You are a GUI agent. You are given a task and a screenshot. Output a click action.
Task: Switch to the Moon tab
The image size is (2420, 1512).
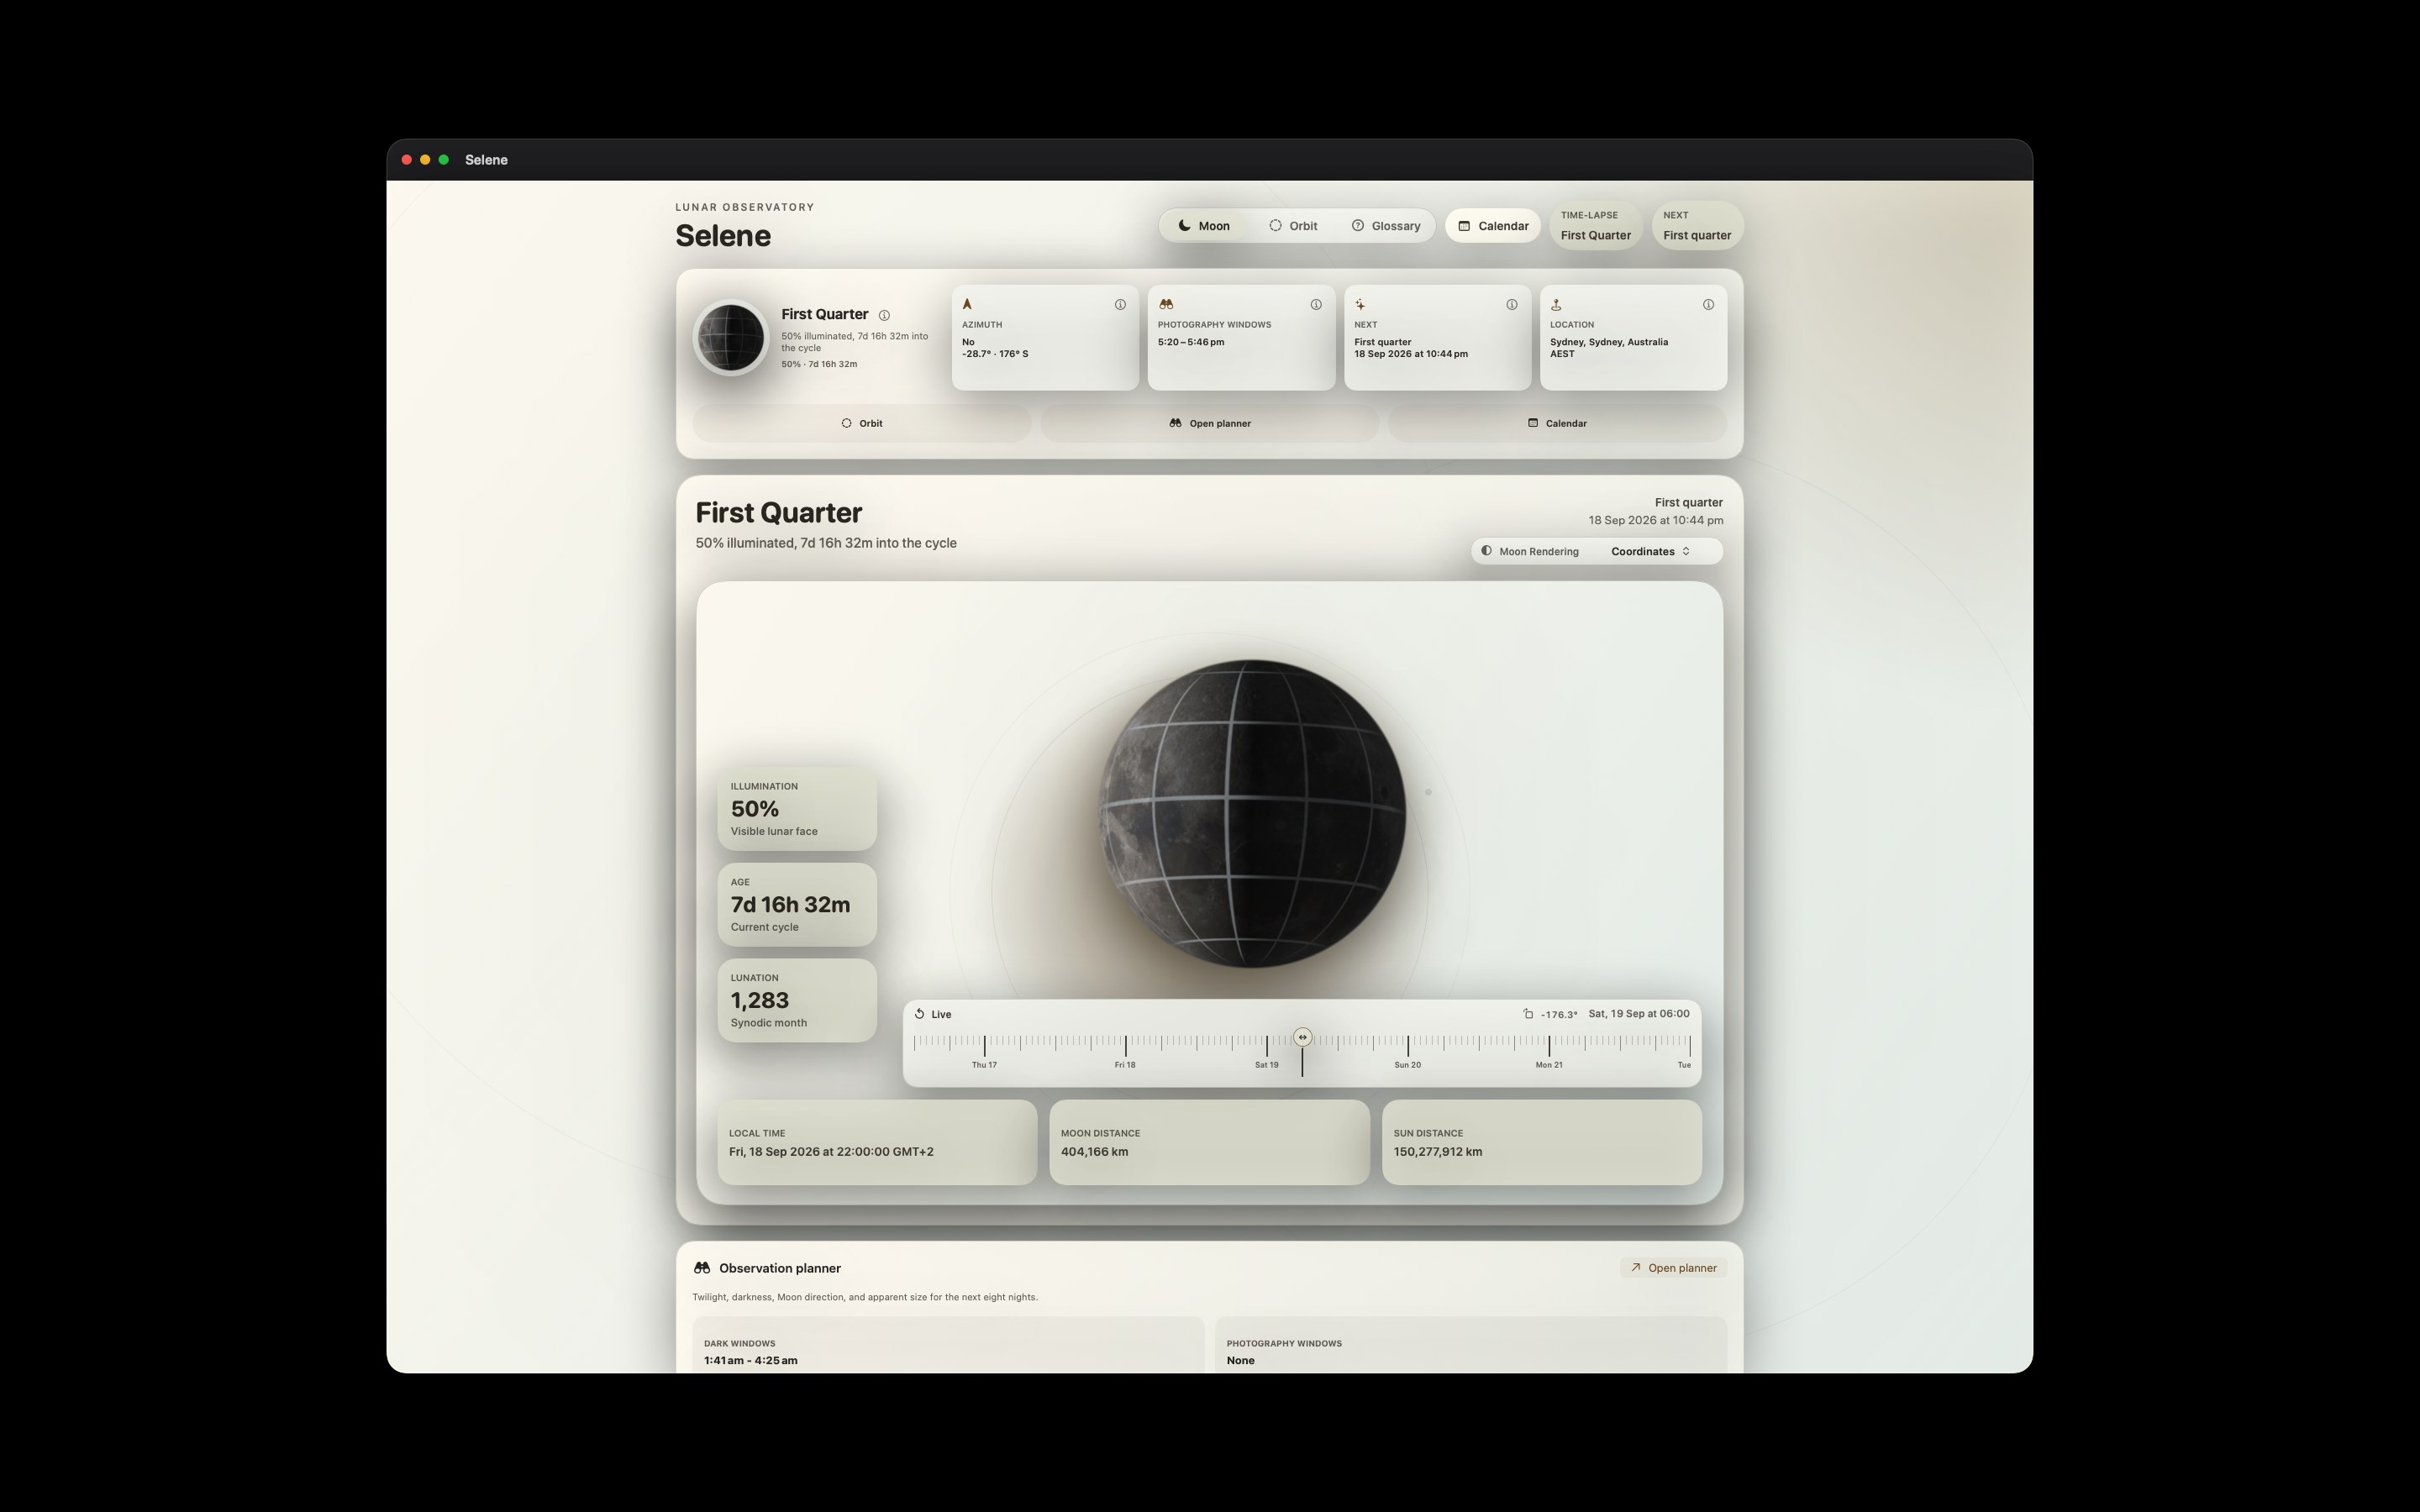(1204, 226)
